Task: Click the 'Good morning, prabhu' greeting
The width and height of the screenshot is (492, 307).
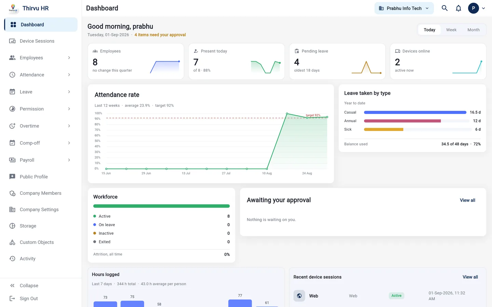Action: pos(120,26)
